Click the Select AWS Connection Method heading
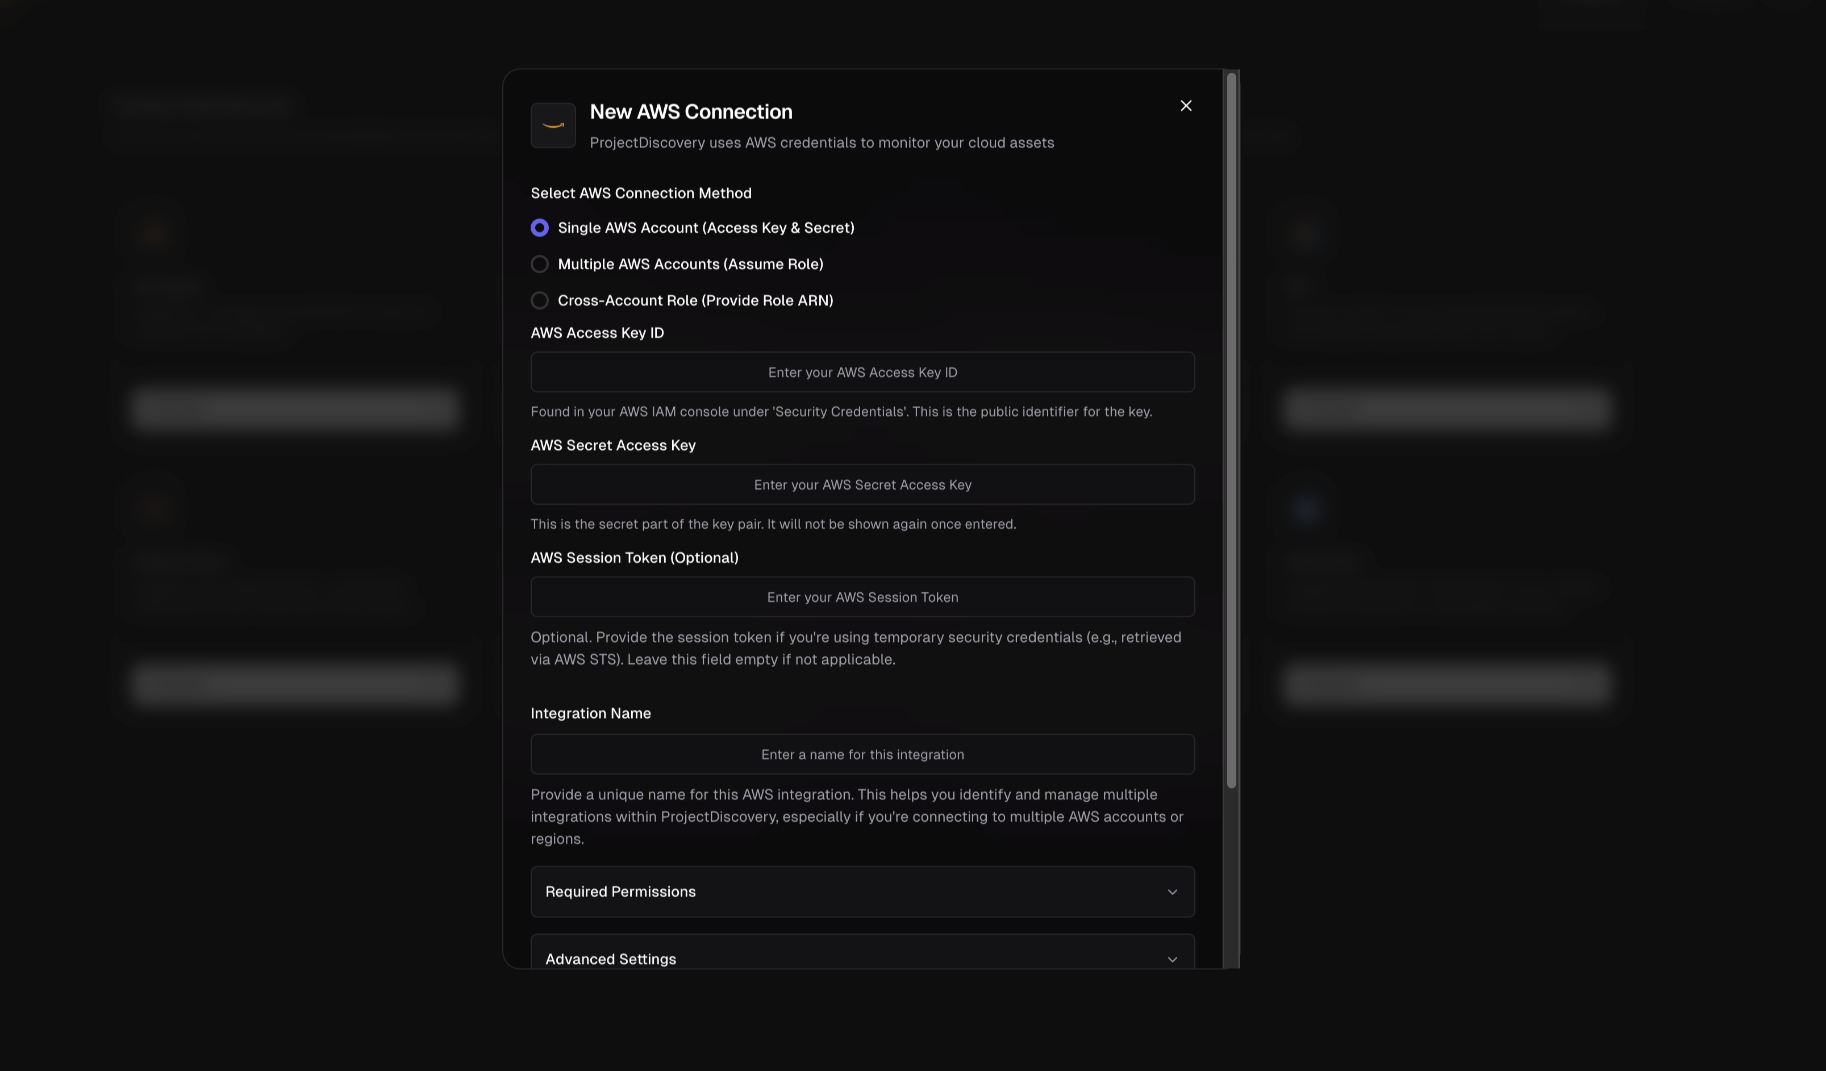 640,193
